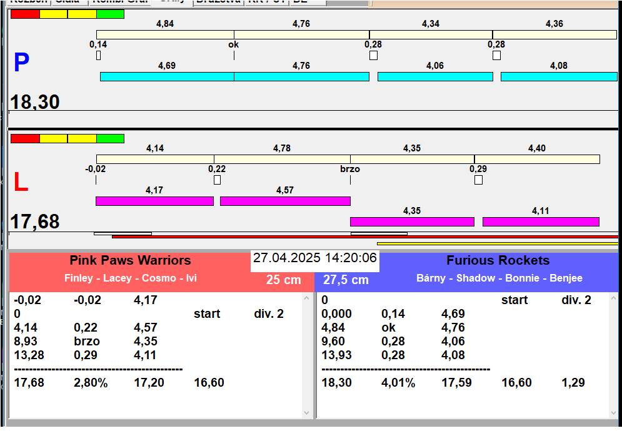Toggle the box under 0,14 in lane P
The image size is (622, 448).
tap(98, 56)
